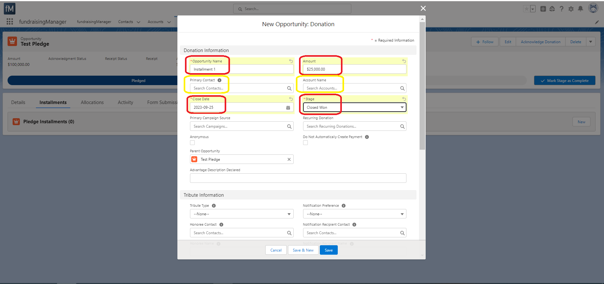Open the Contacts navigation tab
Image resolution: width=604 pixels, height=284 pixels.
125,22
